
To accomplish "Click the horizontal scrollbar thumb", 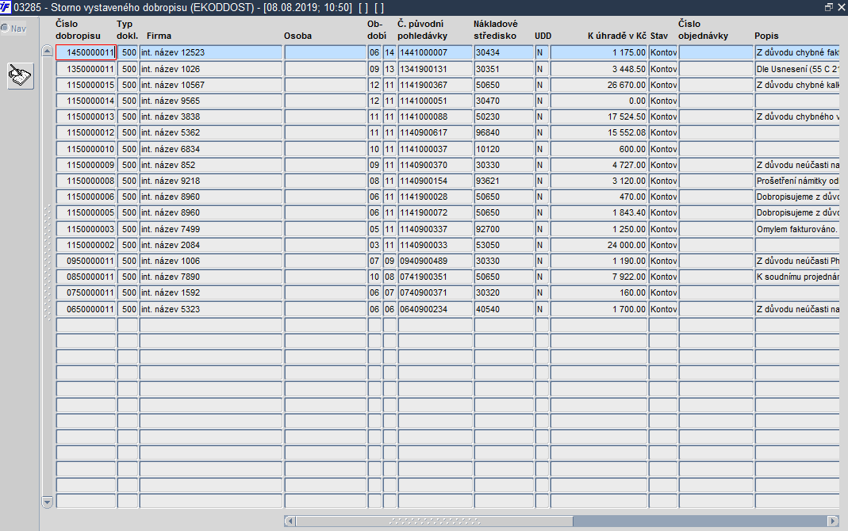I will [434, 521].
